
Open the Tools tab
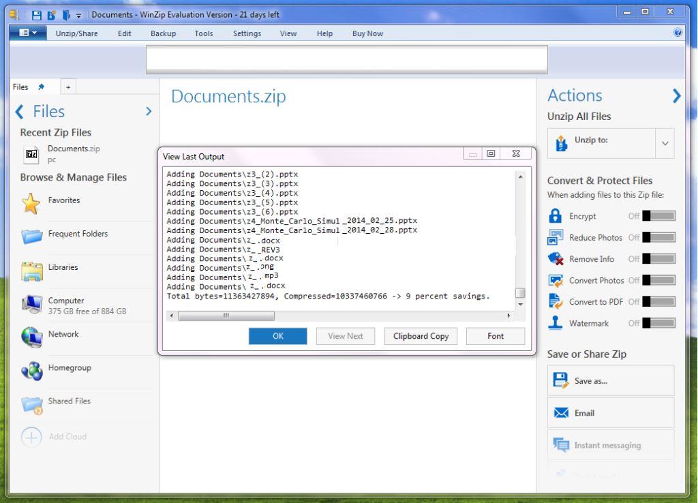204,33
